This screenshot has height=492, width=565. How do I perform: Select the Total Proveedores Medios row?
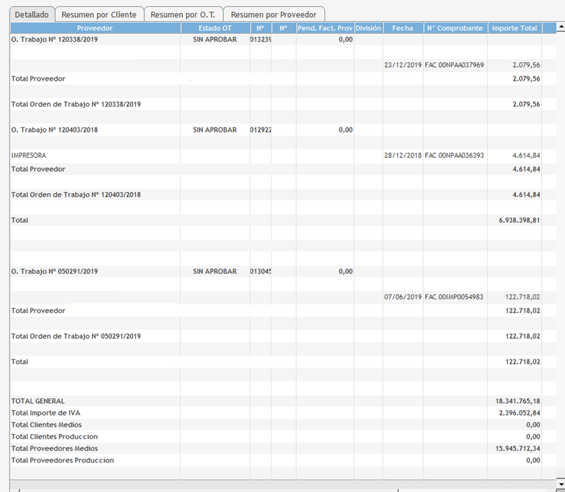tap(55, 449)
